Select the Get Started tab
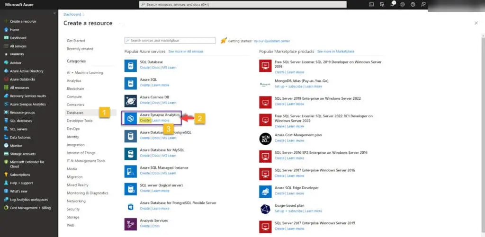This screenshot has width=485, height=237. (76, 41)
